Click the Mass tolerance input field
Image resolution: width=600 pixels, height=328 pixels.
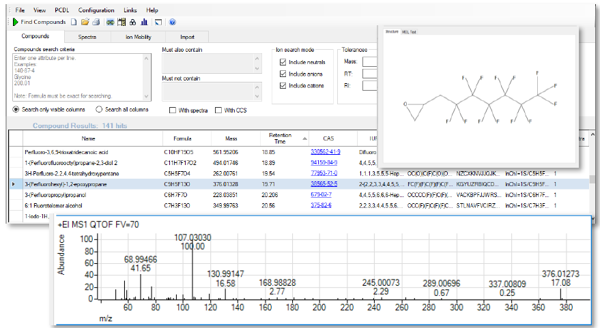pyautogui.click(x=370, y=61)
